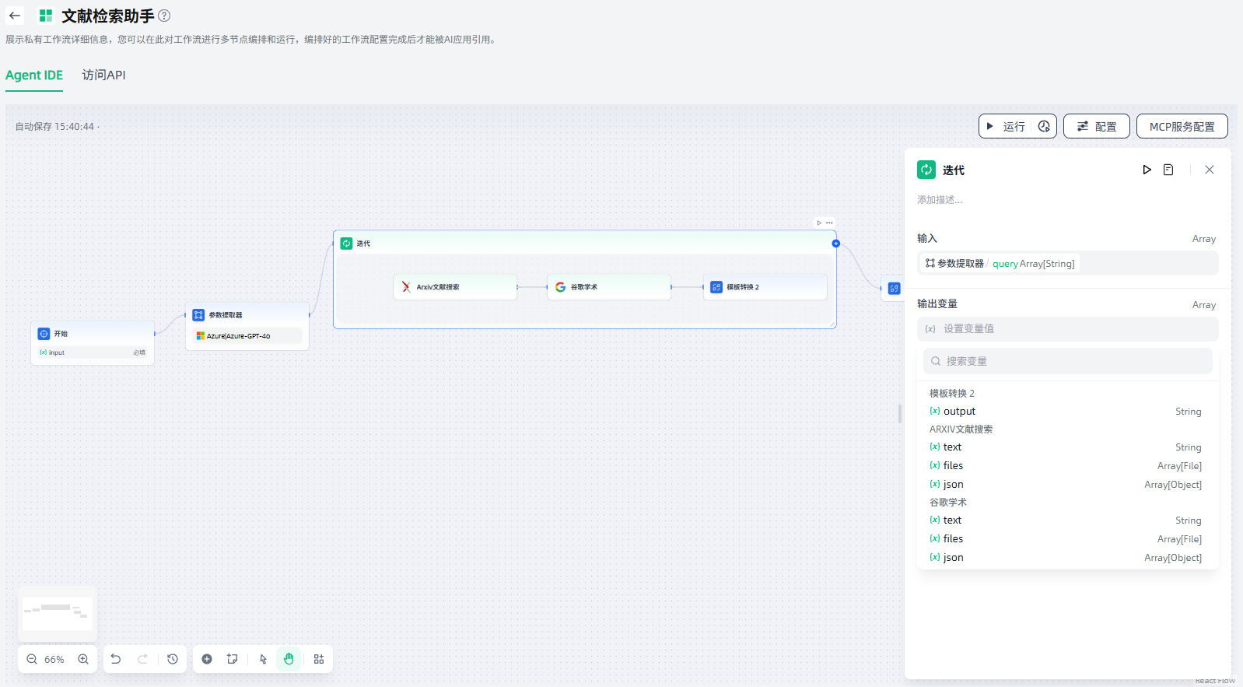Open the iteration node documentation icon

pos(1168,170)
